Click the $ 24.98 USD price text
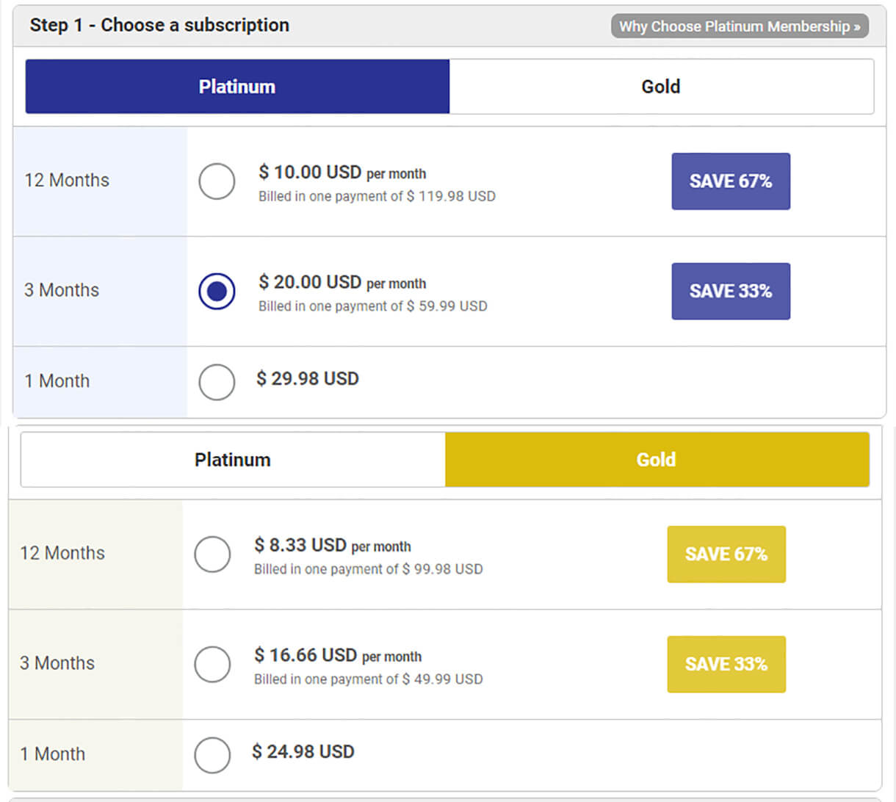The image size is (896, 802). tap(303, 752)
